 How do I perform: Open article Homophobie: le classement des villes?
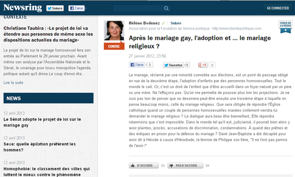(x=46, y=172)
